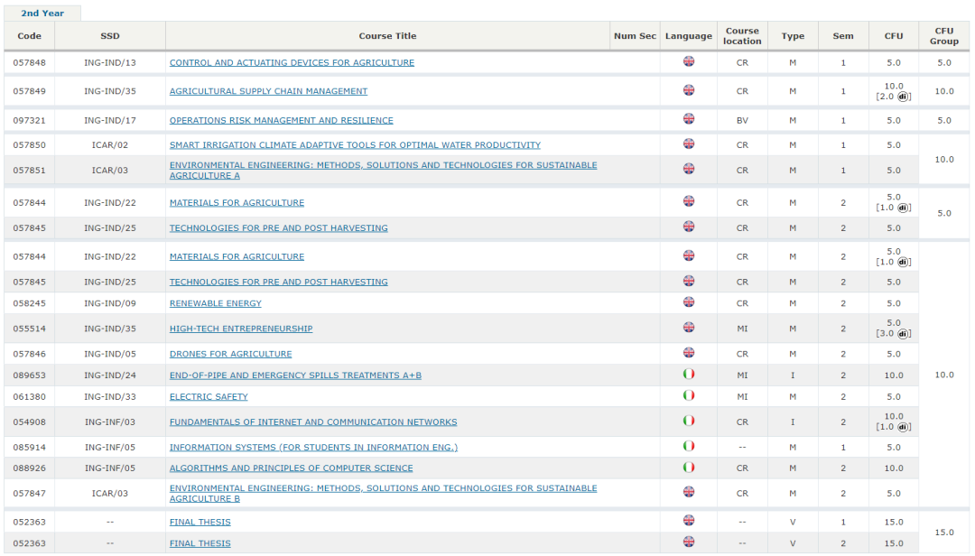Click the Code column header
975x556 pixels.
(29, 36)
